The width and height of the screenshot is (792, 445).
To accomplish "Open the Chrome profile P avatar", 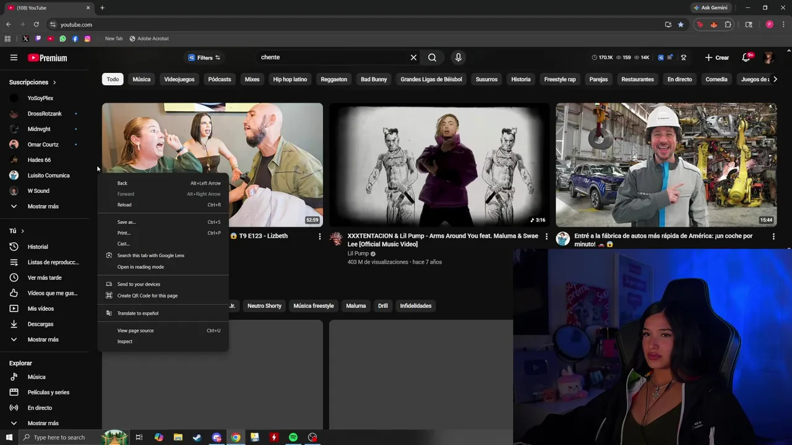I will click(769, 25).
